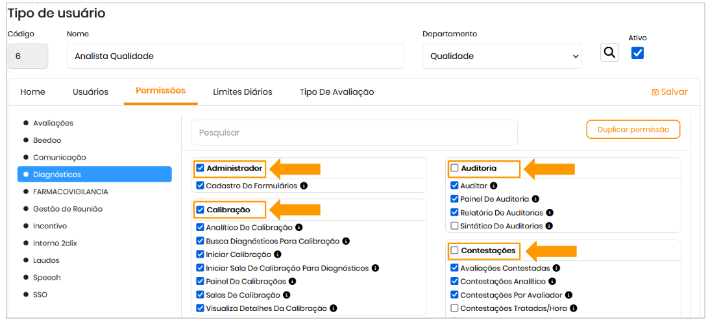Switch to the Limites Diários tab
708x320 pixels.
click(243, 92)
